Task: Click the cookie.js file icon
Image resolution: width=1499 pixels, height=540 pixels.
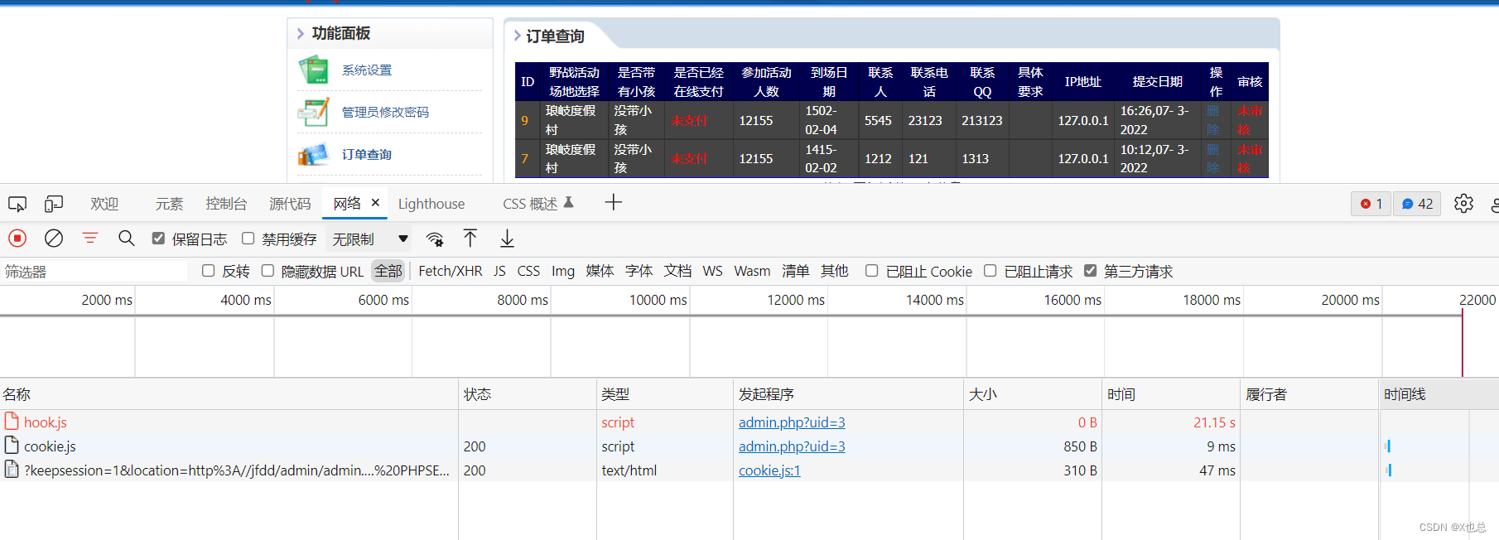Action: [12, 446]
